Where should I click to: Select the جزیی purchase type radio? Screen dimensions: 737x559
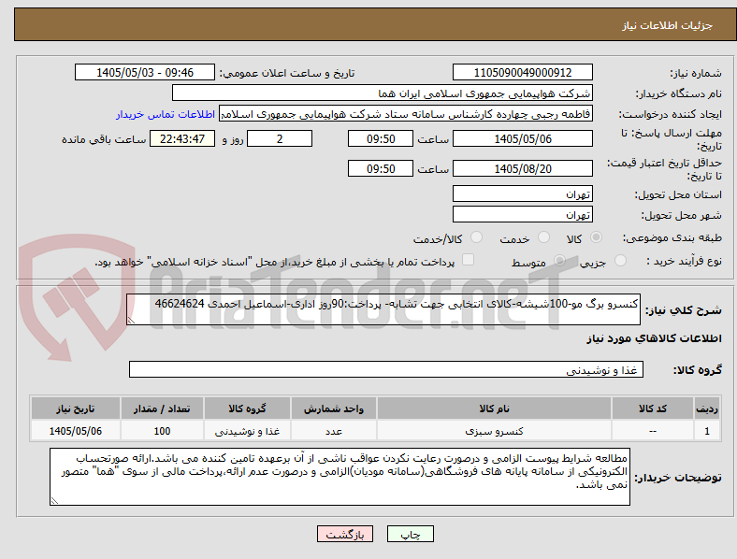pyautogui.click(x=620, y=261)
